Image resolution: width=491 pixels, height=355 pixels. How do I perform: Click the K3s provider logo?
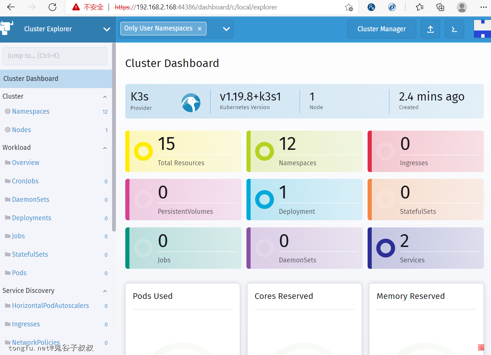[x=191, y=103]
